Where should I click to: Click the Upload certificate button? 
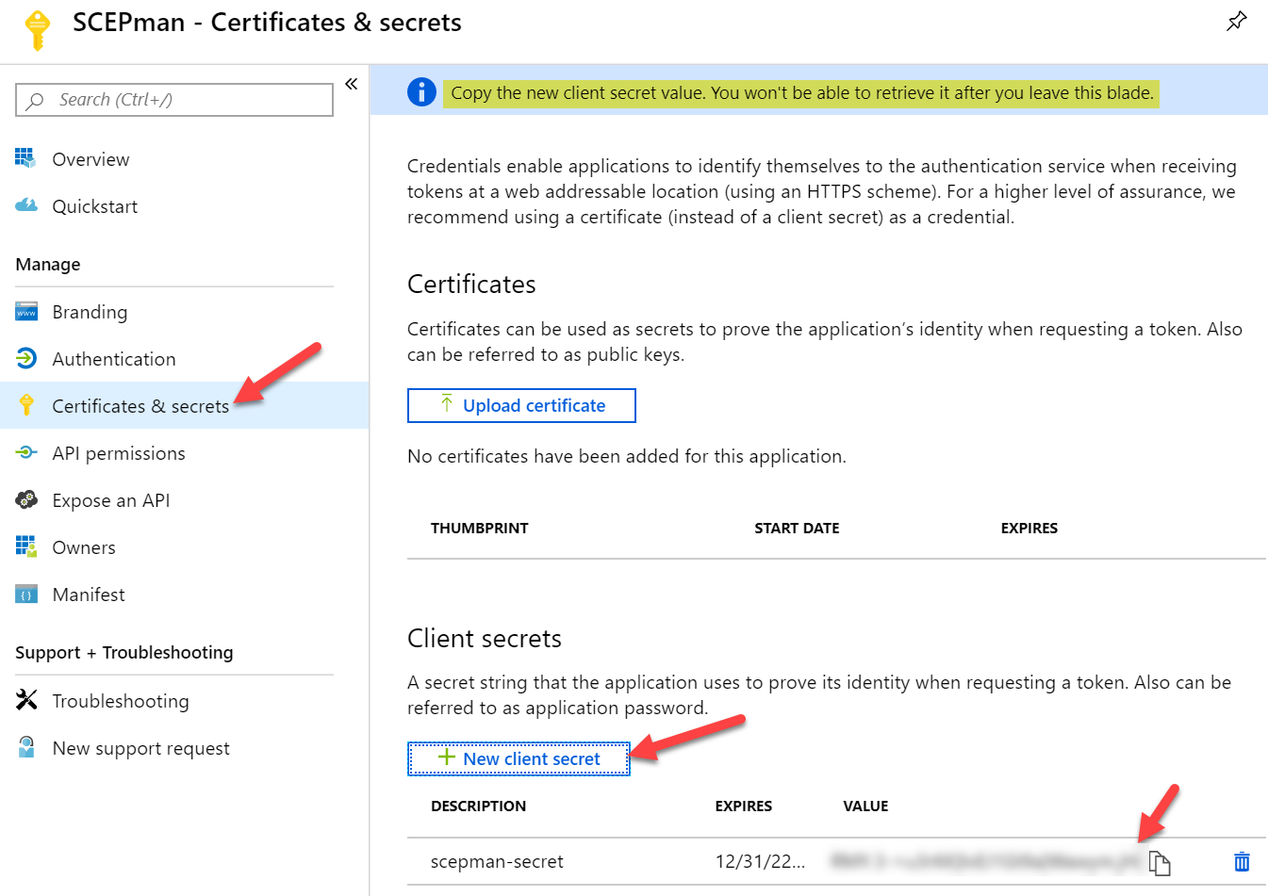[x=521, y=406]
